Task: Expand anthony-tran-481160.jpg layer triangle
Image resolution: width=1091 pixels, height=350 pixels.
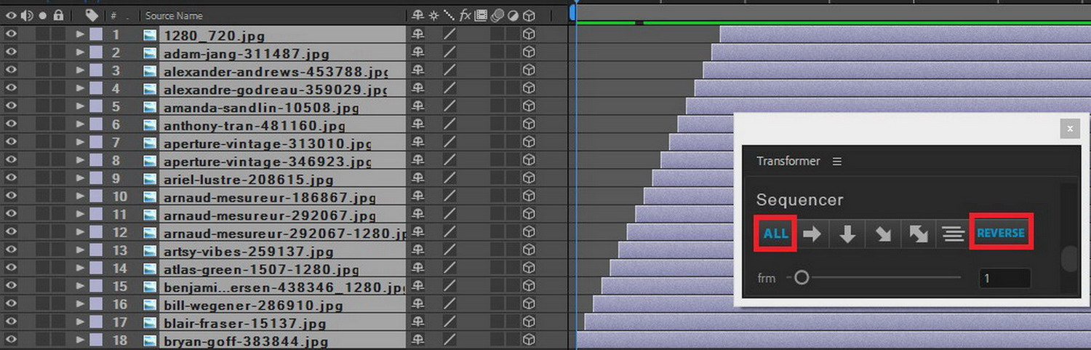Action: [x=80, y=124]
